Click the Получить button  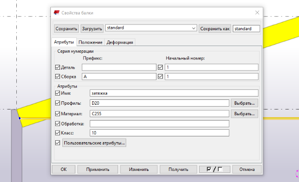coord(178,170)
